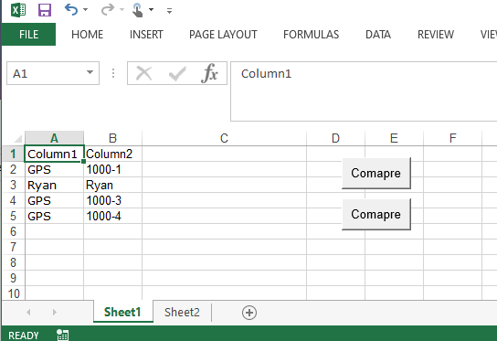Select column F header
The image size is (497, 341).
tap(452, 138)
